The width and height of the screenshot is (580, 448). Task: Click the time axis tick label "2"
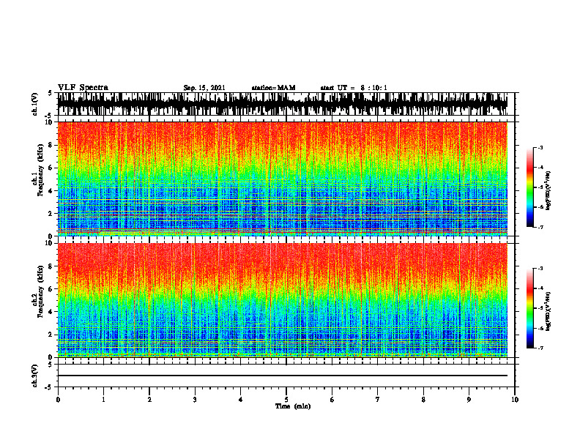click(149, 400)
